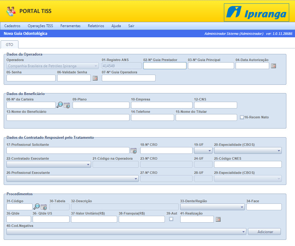
Task: Click into the 13-Nome do Beneficiário field
Action: point(68,117)
